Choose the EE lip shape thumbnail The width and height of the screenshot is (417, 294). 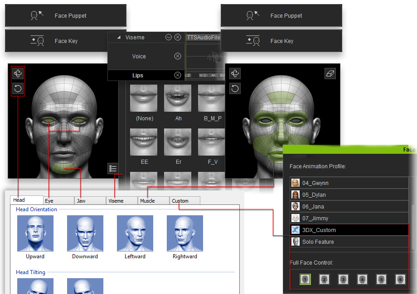click(144, 142)
